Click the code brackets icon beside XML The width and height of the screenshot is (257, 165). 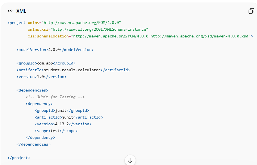10,11
